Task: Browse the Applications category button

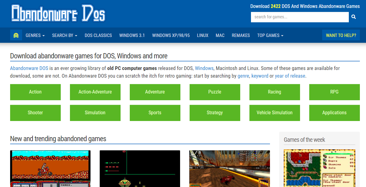Action: pyautogui.click(x=334, y=113)
